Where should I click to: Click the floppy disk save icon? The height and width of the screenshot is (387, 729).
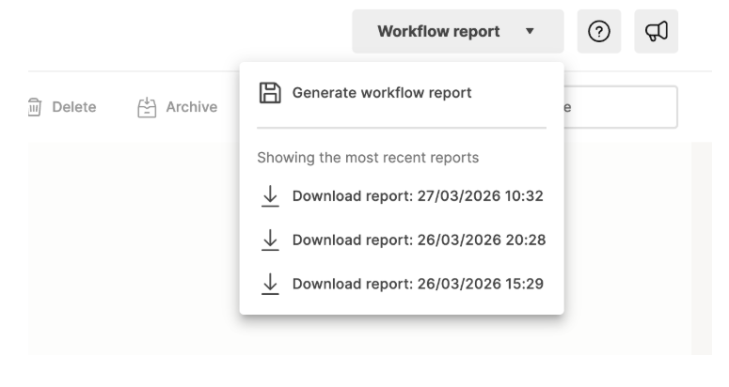(x=270, y=93)
